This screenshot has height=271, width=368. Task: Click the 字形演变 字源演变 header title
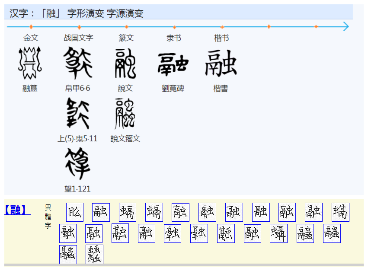(106, 13)
